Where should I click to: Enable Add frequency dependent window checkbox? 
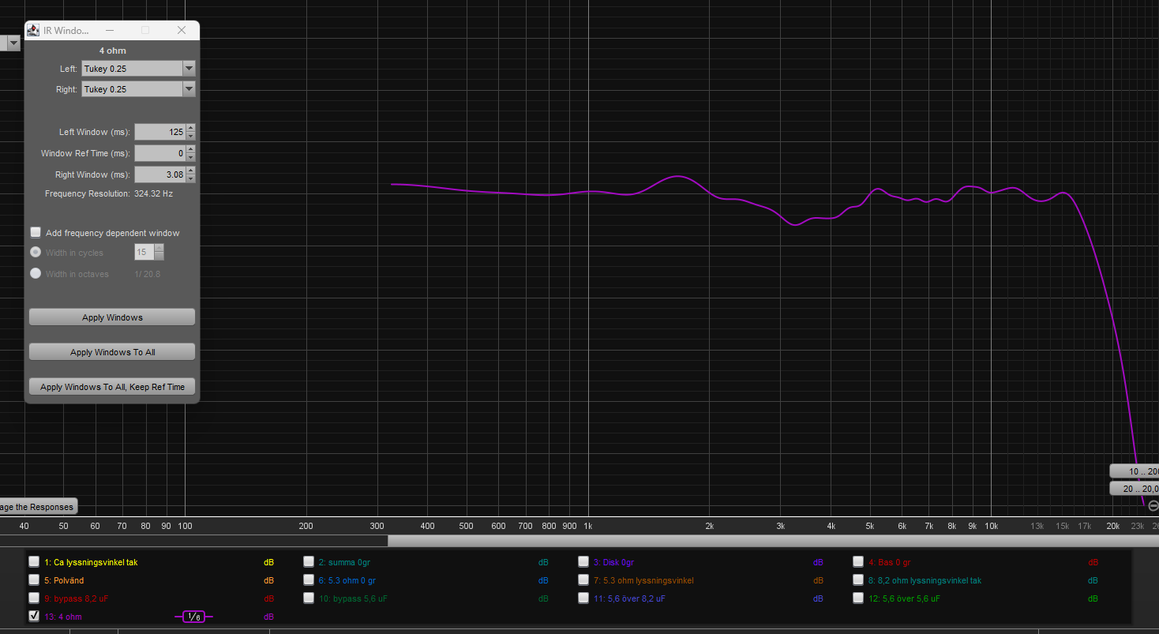click(x=36, y=232)
